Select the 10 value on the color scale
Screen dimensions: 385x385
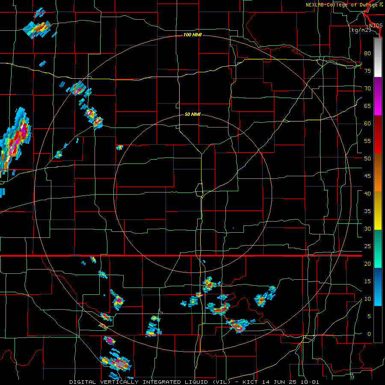click(x=367, y=299)
